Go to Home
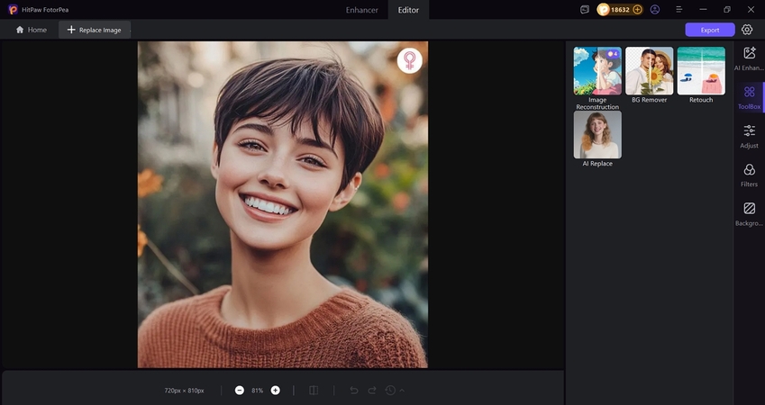Viewport: 765px width, 405px height. click(x=31, y=30)
